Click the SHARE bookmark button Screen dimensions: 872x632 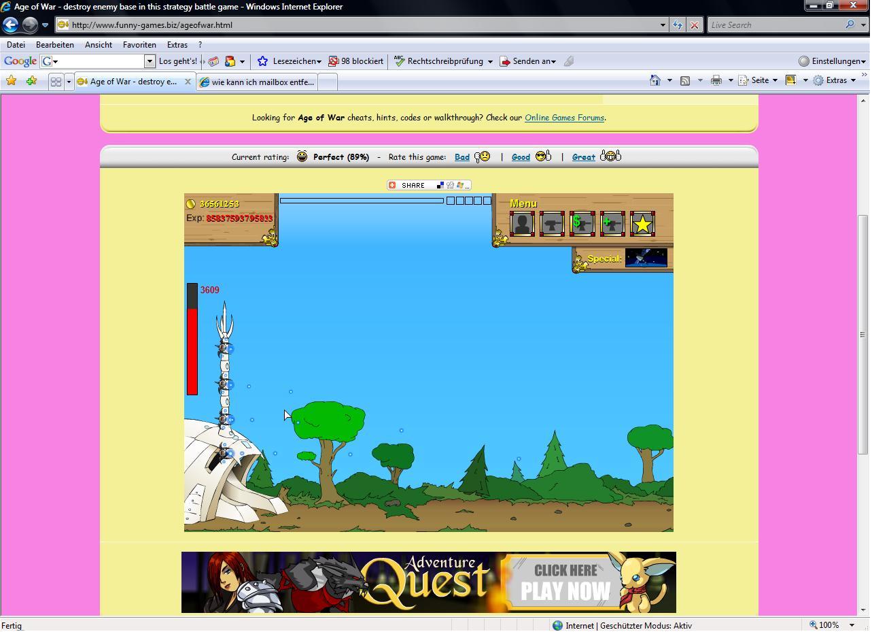coord(428,185)
